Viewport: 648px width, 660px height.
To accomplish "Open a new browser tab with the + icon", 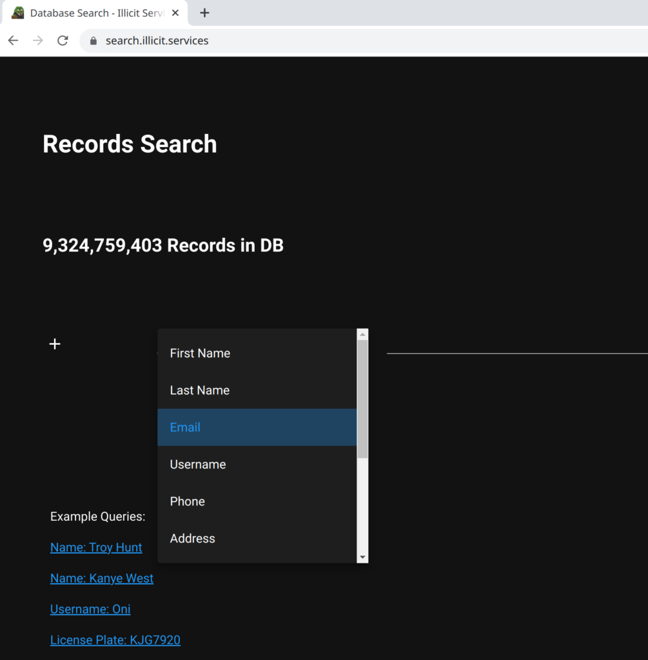I will (x=204, y=12).
